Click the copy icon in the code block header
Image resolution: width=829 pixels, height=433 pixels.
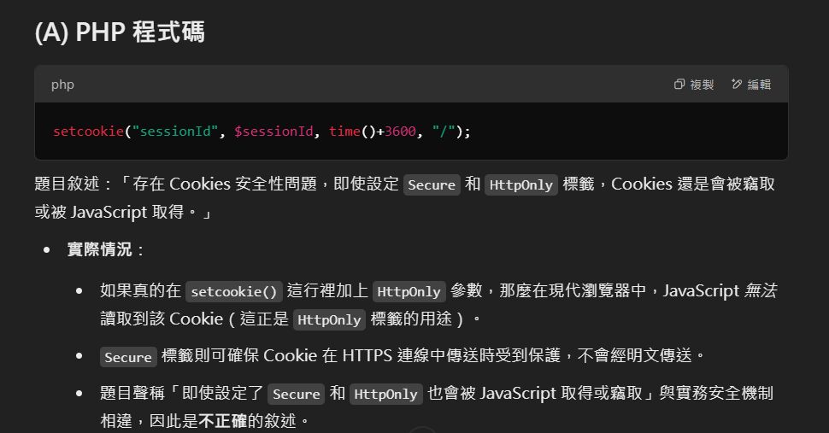[679, 85]
